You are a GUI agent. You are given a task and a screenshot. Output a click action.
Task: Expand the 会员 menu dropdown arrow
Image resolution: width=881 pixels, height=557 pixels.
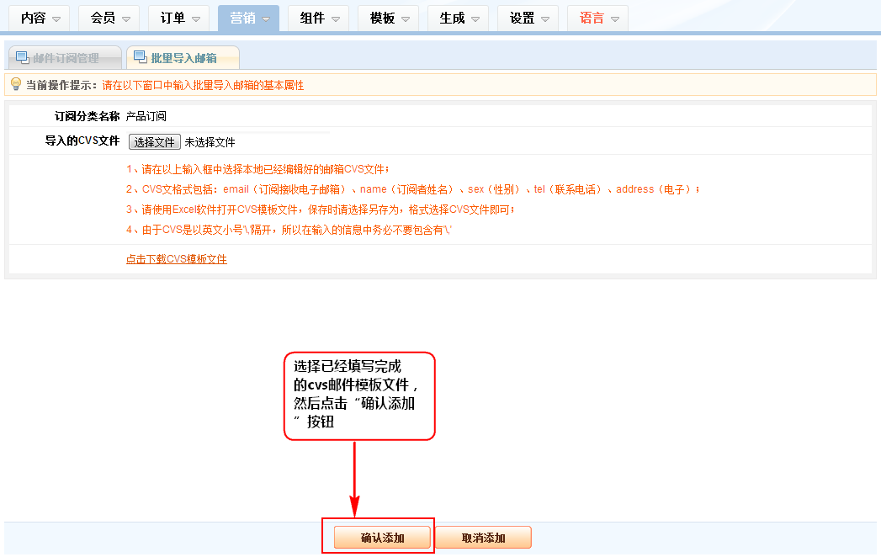(125, 19)
